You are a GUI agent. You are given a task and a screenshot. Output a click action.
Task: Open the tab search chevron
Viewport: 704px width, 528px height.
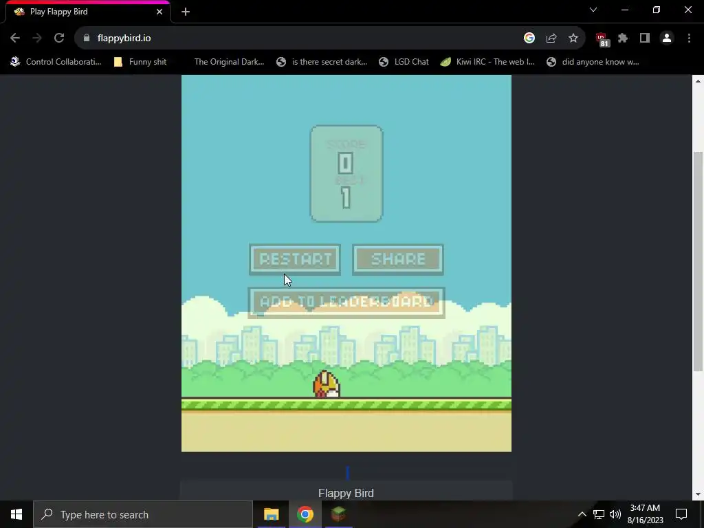593,10
